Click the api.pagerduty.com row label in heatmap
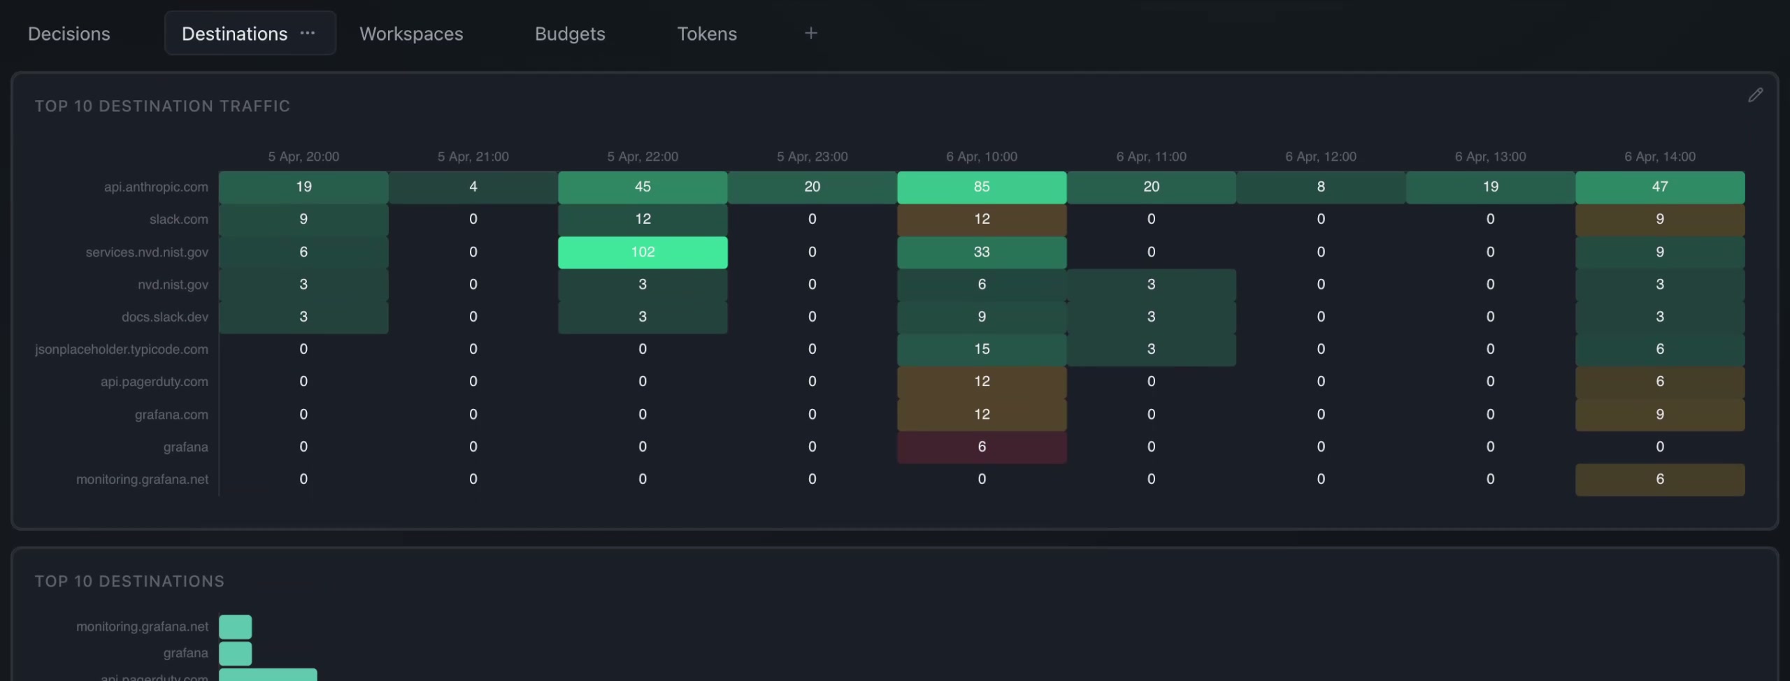 click(154, 382)
